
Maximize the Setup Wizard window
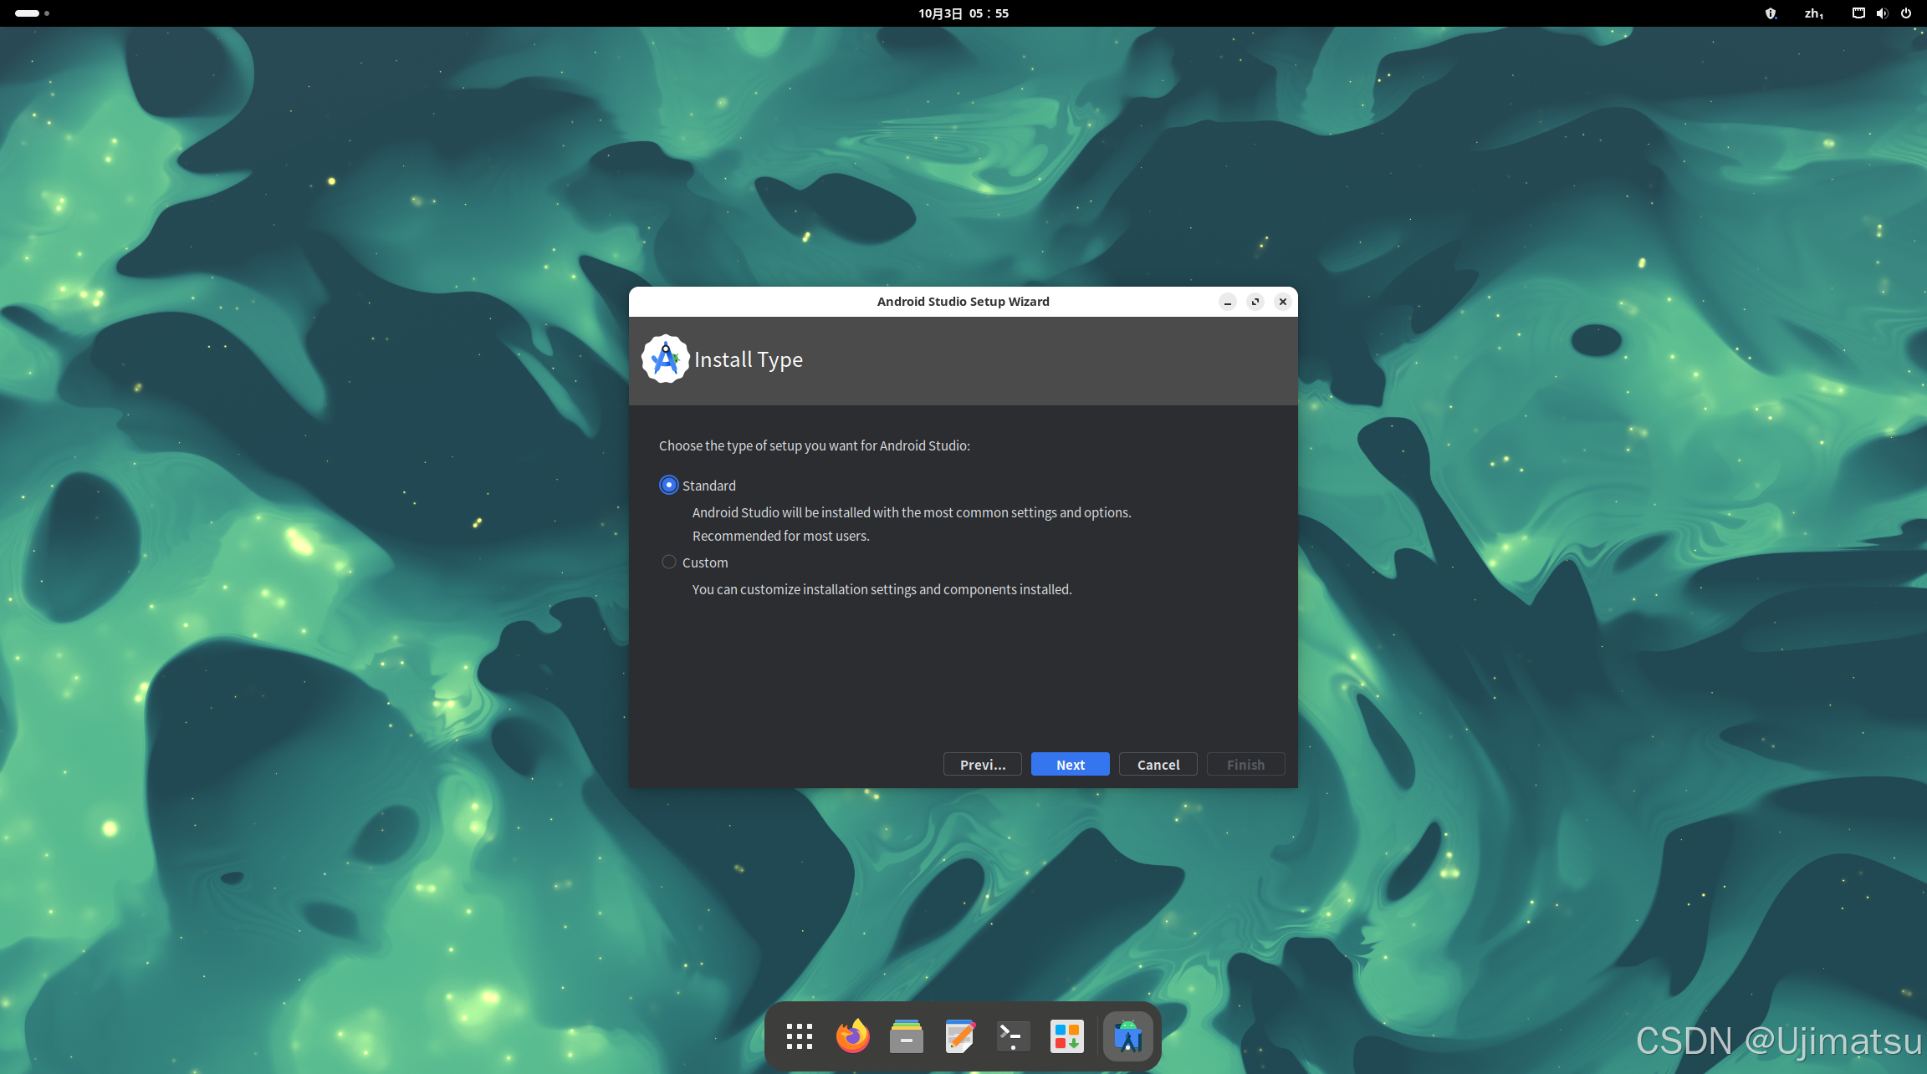1255,302
